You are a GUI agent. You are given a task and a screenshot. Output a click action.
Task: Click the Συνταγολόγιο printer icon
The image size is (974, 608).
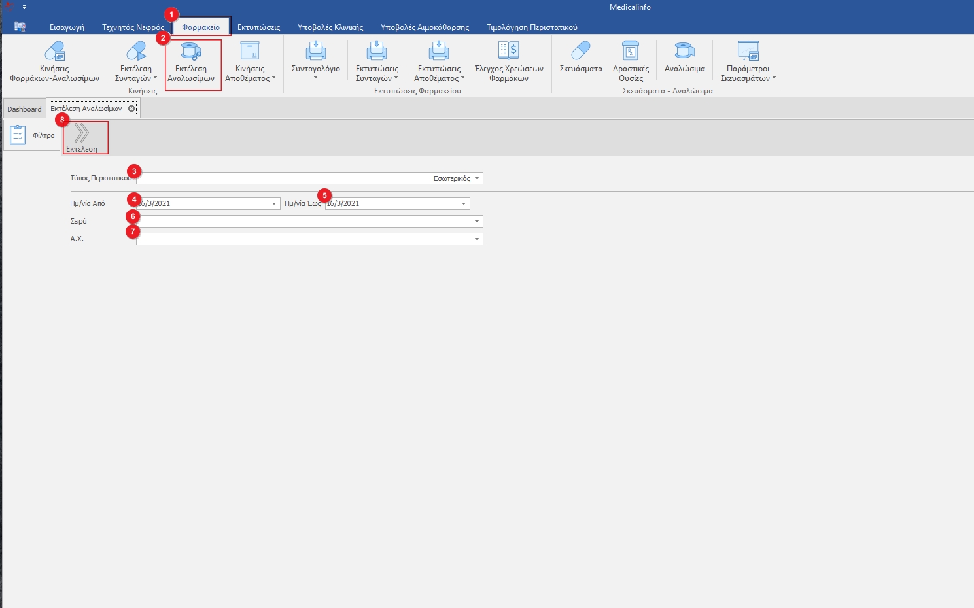click(315, 52)
